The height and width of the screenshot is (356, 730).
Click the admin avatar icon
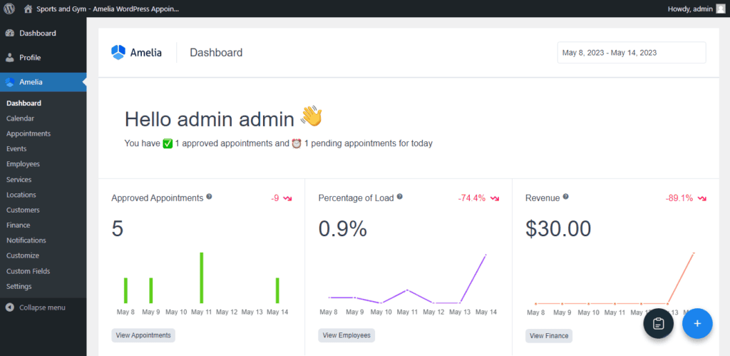(721, 9)
